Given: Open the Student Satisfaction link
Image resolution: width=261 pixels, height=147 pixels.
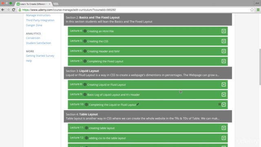Looking at the screenshot, I should (38, 43).
